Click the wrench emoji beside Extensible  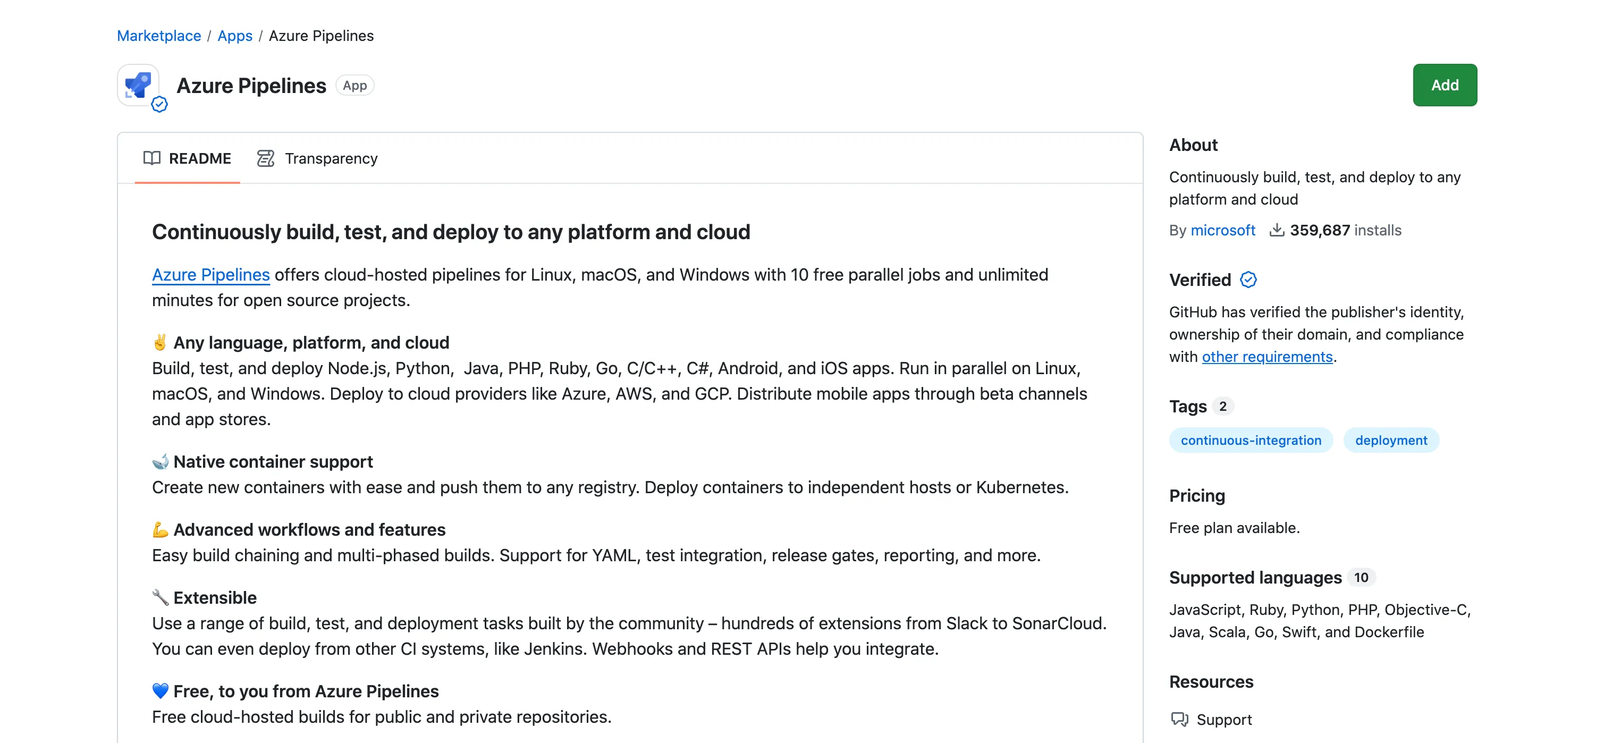(x=159, y=597)
